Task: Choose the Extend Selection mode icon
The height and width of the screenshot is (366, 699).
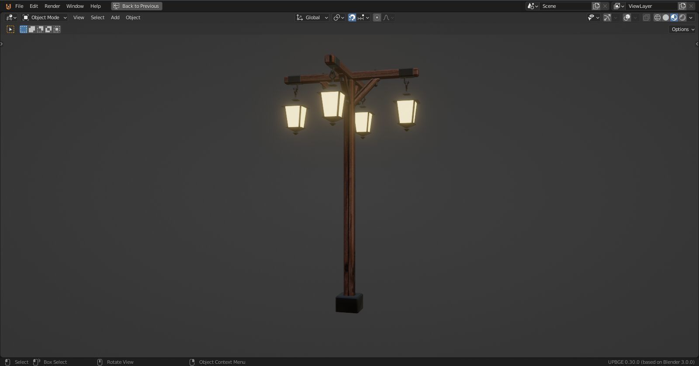Action: (x=32, y=29)
